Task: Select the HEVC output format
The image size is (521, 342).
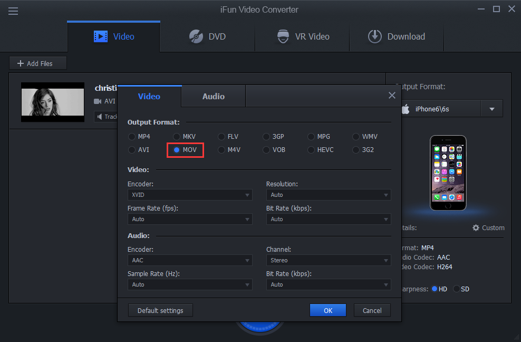Action: [x=321, y=150]
